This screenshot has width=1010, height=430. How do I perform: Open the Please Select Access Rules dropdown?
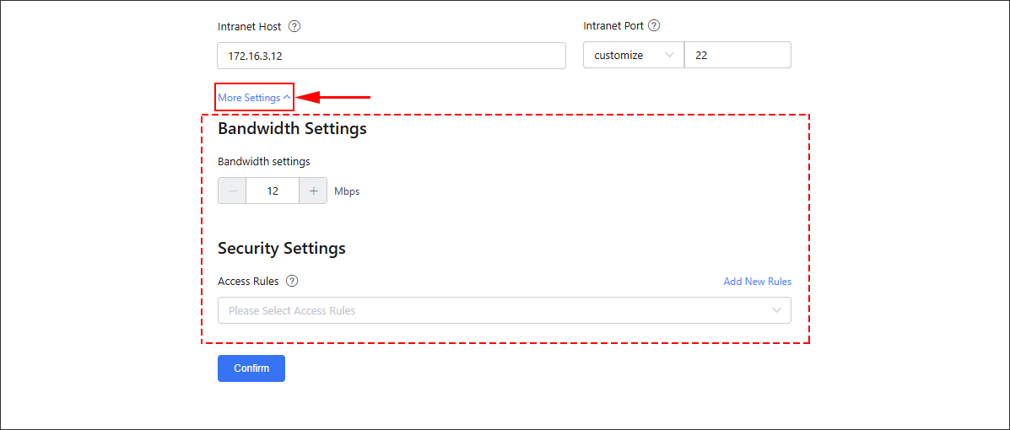point(505,310)
